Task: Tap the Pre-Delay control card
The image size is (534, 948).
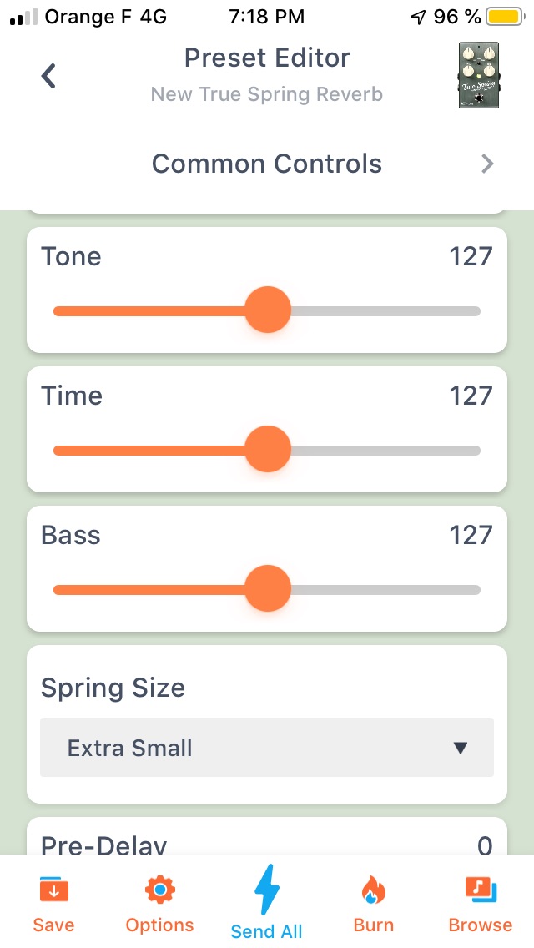Action: point(267,838)
